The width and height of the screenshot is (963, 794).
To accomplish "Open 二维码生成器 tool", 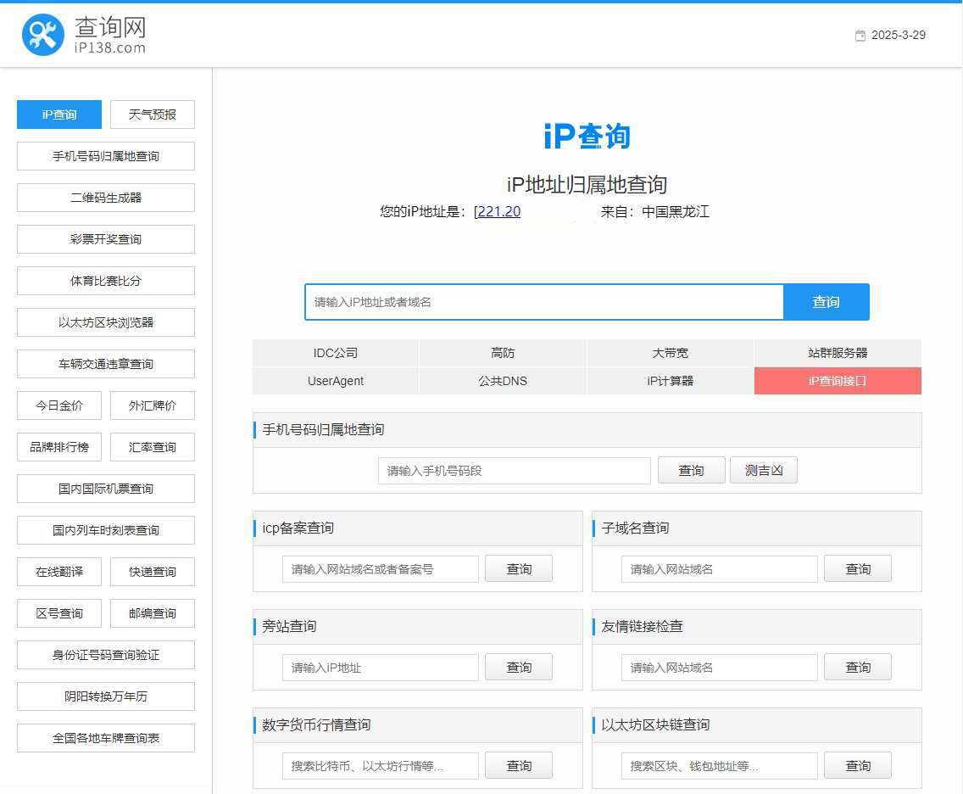I will point(105,198).
